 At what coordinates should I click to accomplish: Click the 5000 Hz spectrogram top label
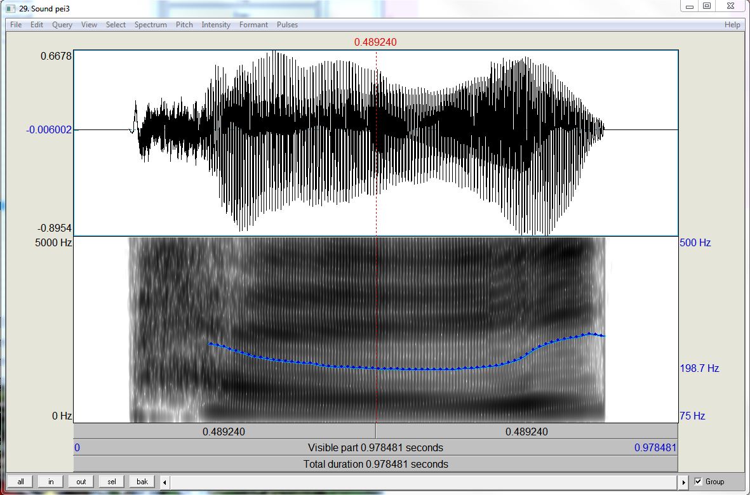53,242
